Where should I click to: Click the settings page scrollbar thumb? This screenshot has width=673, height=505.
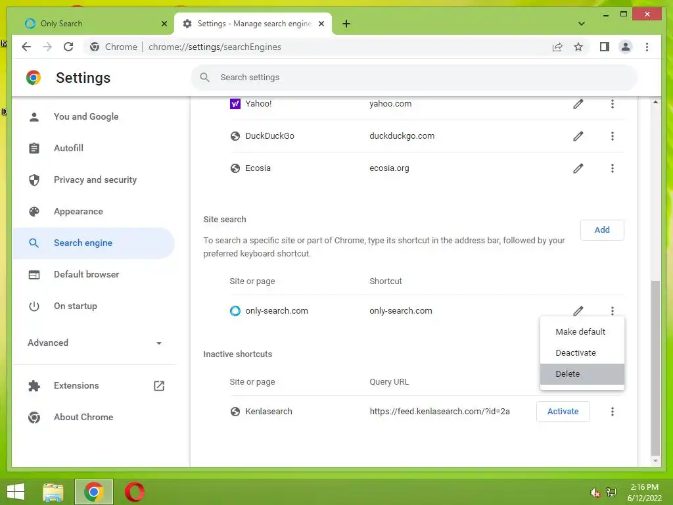[655, 368]
